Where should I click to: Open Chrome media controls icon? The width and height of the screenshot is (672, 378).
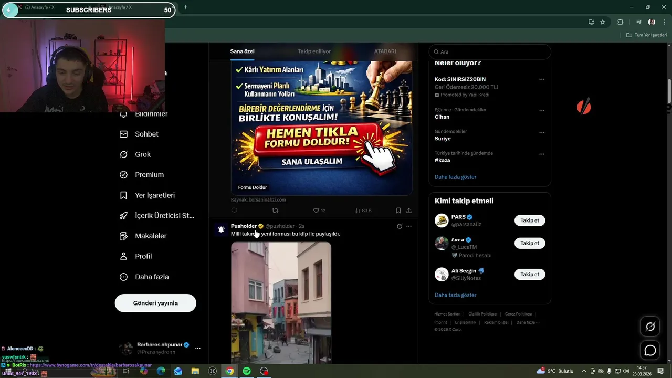pos(639,22)
